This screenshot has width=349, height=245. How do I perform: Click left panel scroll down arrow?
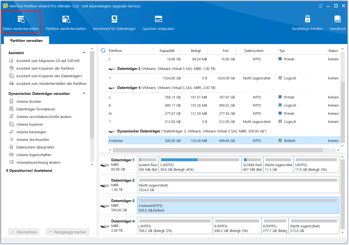point(92,165)
